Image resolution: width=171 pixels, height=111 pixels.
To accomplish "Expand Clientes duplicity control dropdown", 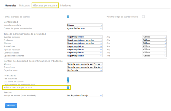I will [x=84, y=64].
